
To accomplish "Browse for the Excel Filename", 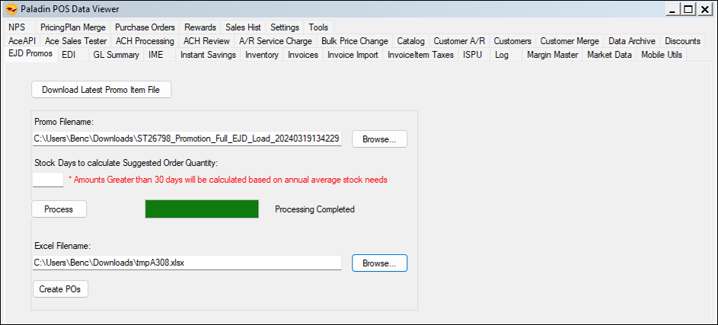I will [379, 263].
